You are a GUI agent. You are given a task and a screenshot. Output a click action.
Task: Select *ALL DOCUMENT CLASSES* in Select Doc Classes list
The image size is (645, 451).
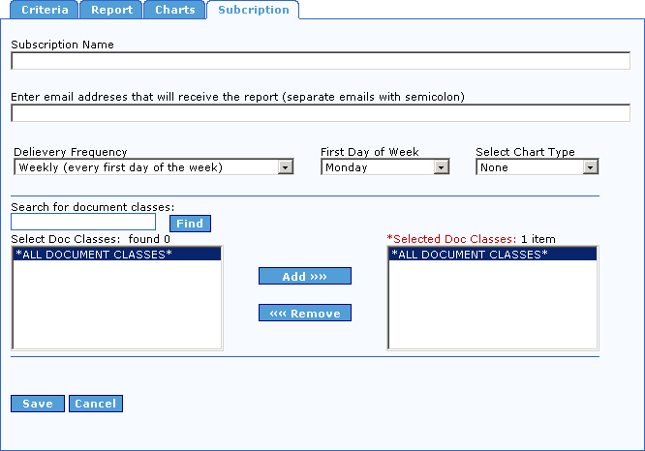116,255
